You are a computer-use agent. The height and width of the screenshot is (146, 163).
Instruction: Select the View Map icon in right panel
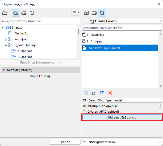86,13
